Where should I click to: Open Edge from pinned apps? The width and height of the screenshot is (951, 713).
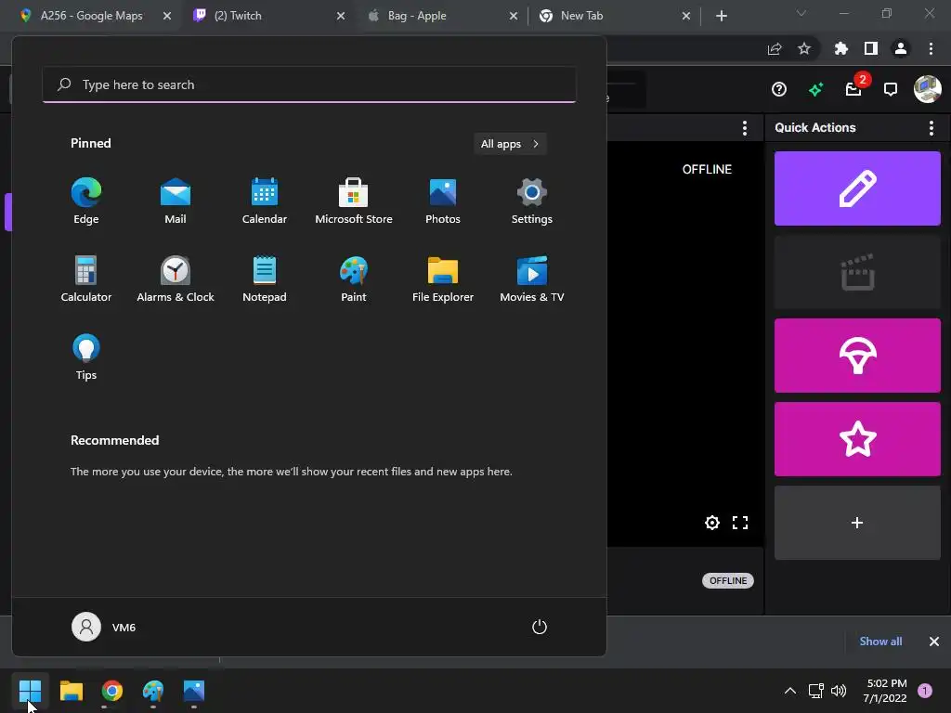86,201
